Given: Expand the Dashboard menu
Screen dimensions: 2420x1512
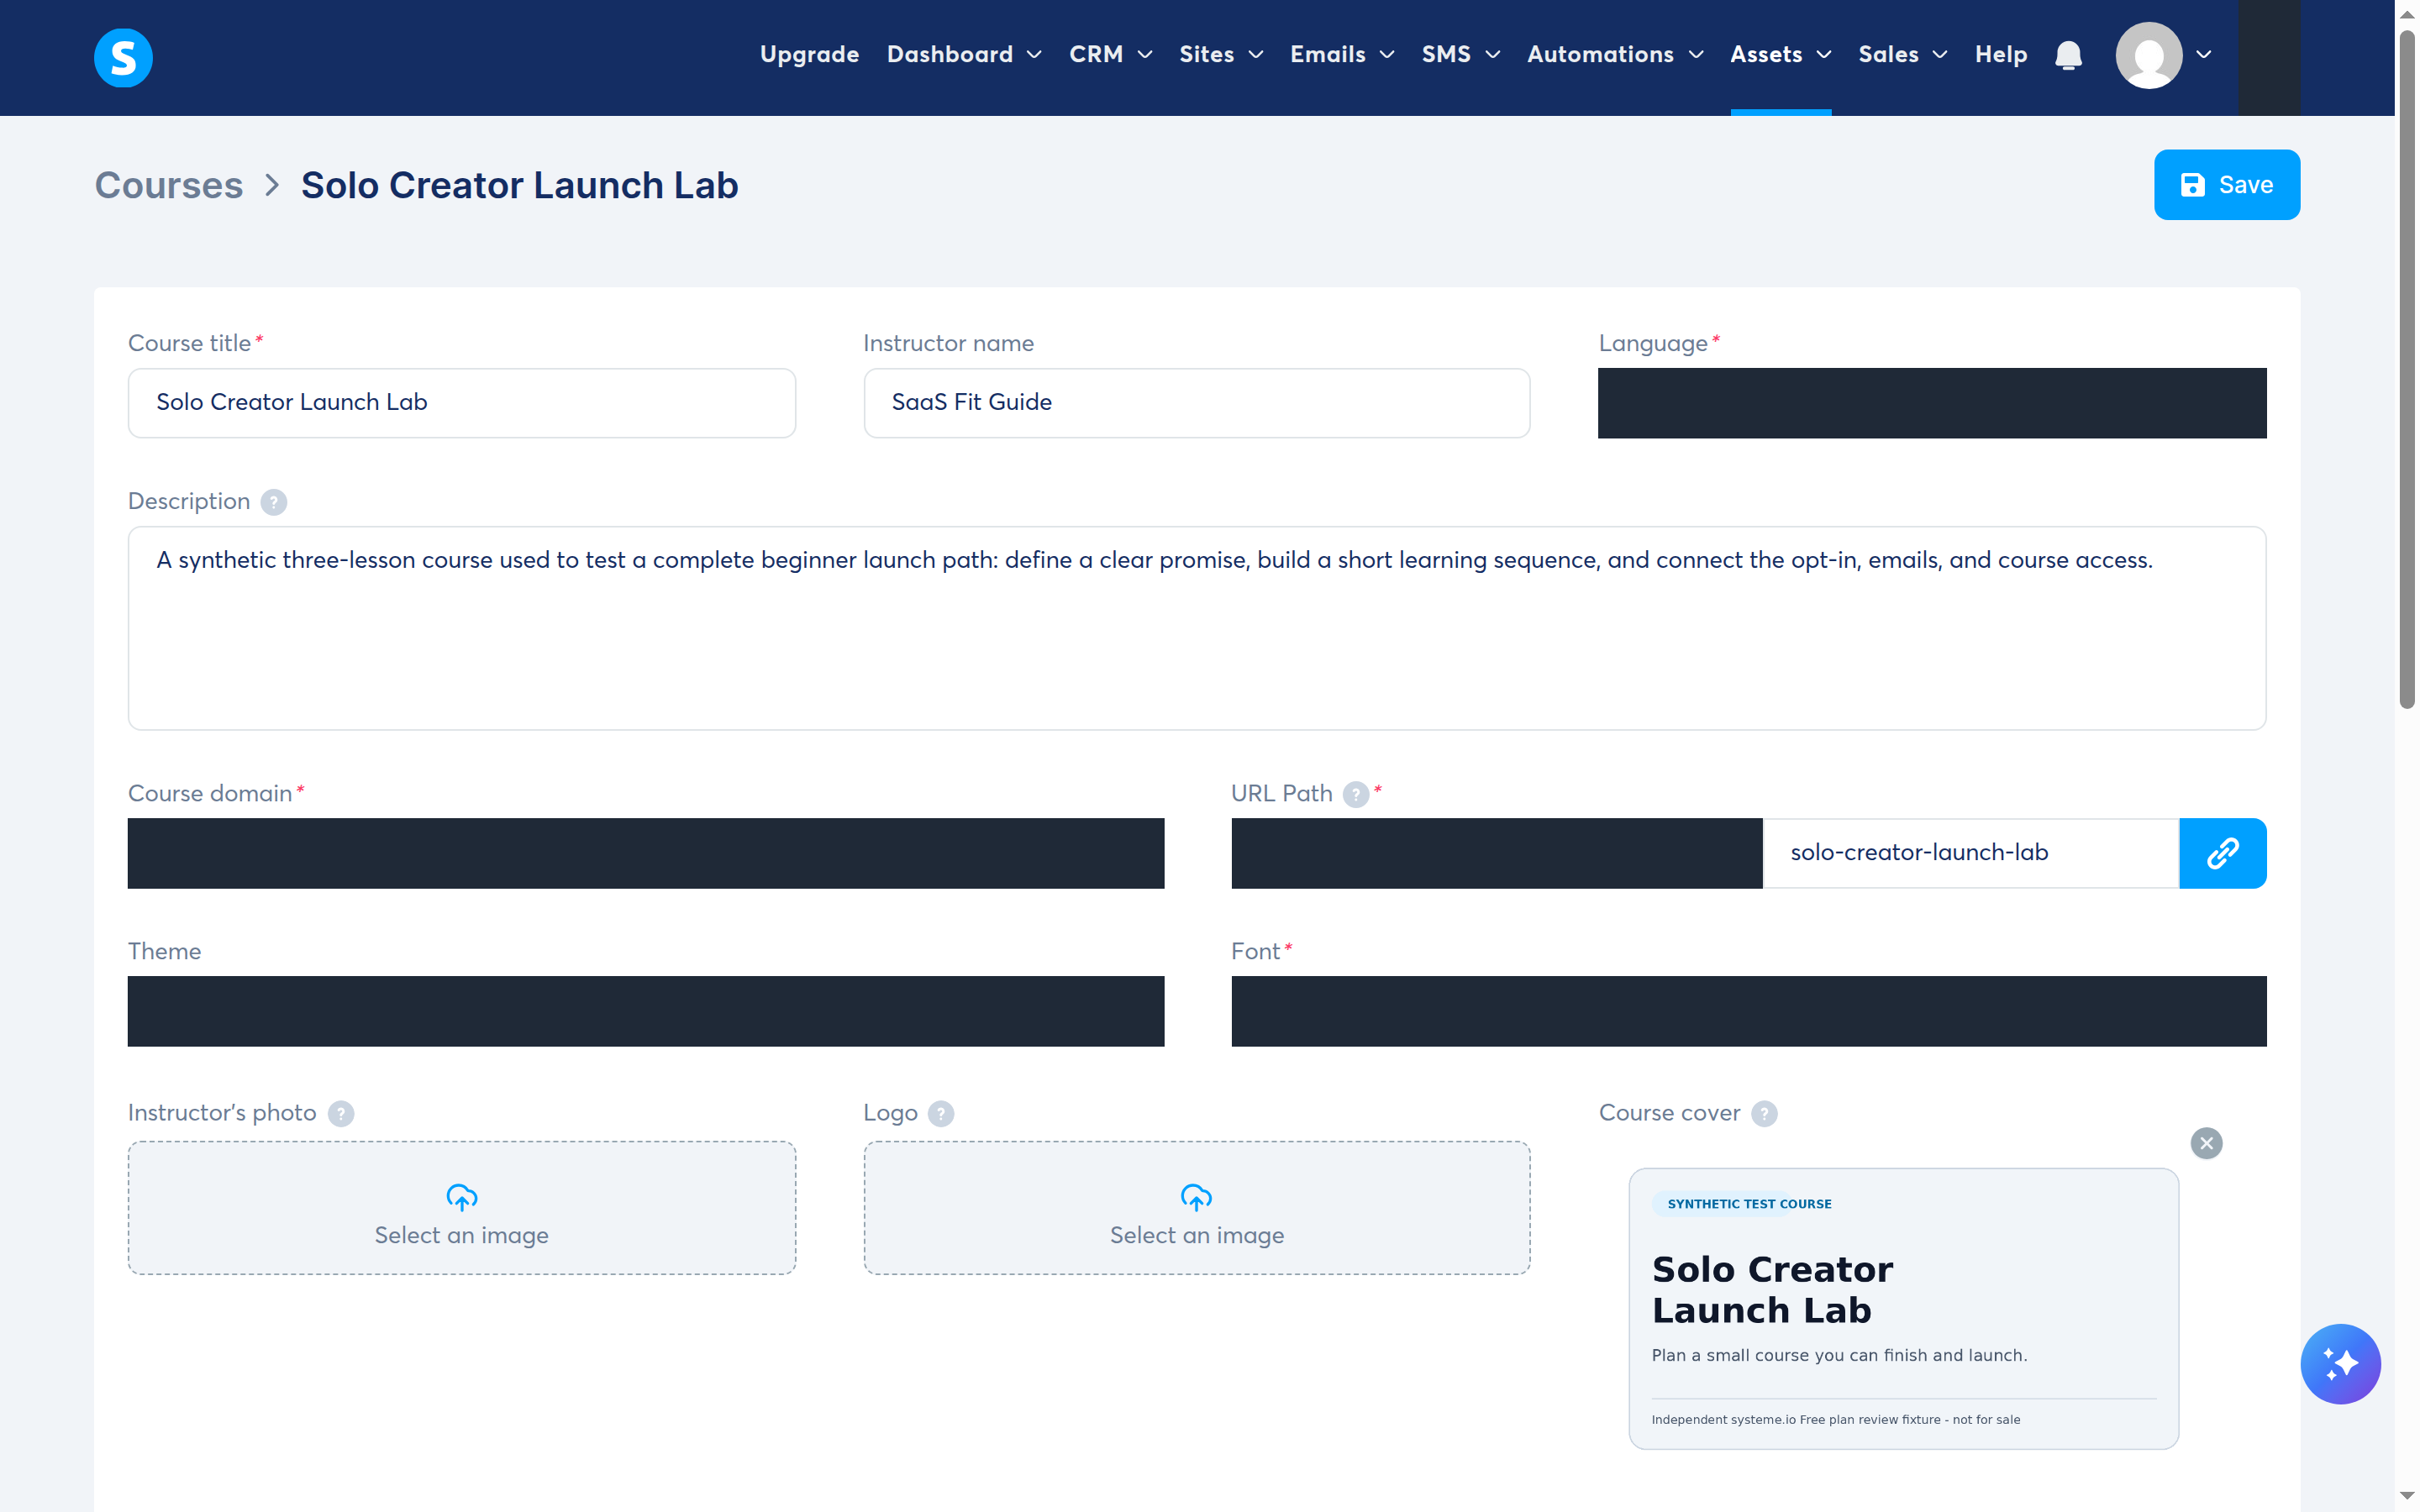Looking at the screenshot, I should [964, 55].
